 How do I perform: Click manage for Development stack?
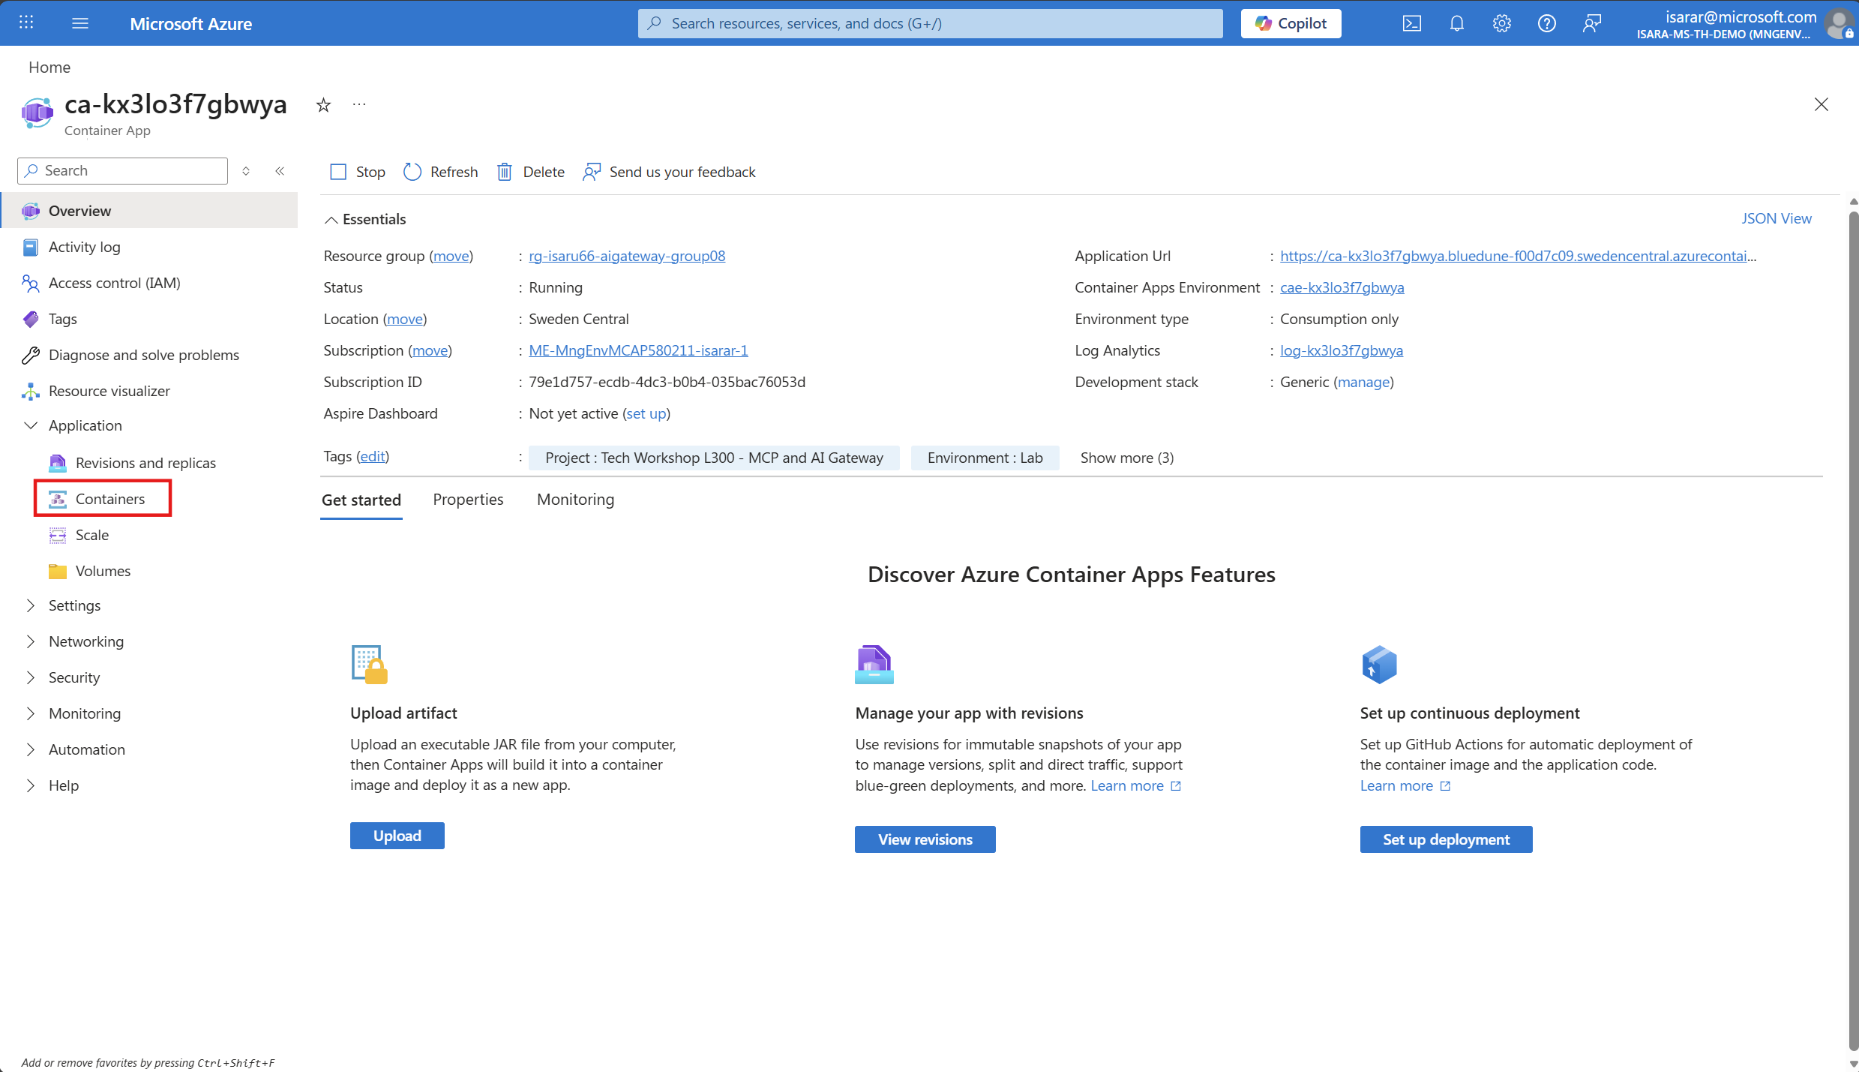click(1363, 382)
